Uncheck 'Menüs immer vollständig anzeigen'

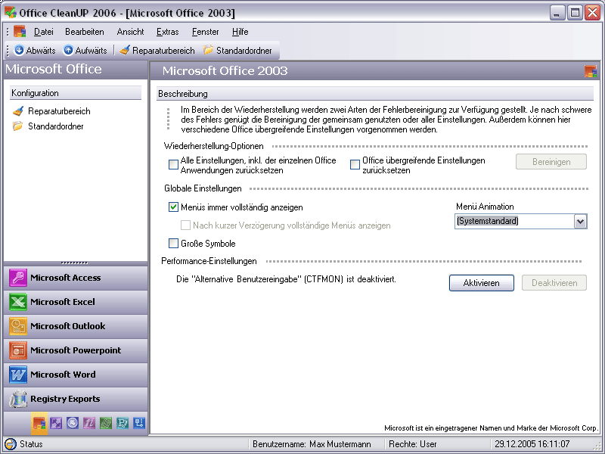pyautogui.click(x=173, y=207)
